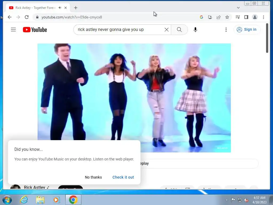The image size is (273, 205).
Task: Show hidden tray icons arrow
Action: [x=227, y=200]
